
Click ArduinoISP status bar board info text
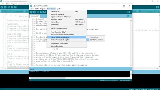(x=115, y=80)
